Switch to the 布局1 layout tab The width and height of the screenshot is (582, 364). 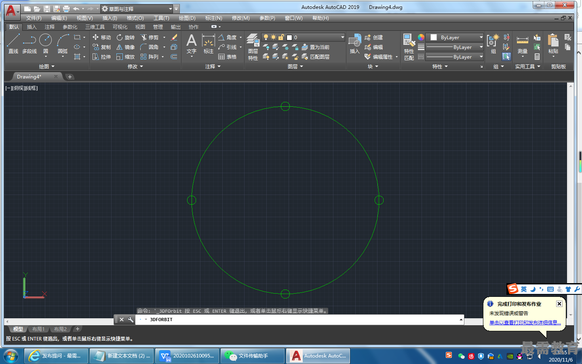point(38,329)
